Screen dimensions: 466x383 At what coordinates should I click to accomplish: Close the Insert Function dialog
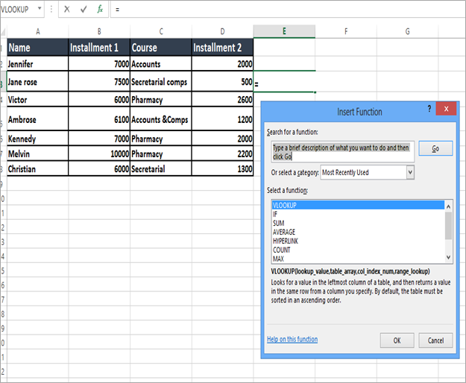click(446, 109)
